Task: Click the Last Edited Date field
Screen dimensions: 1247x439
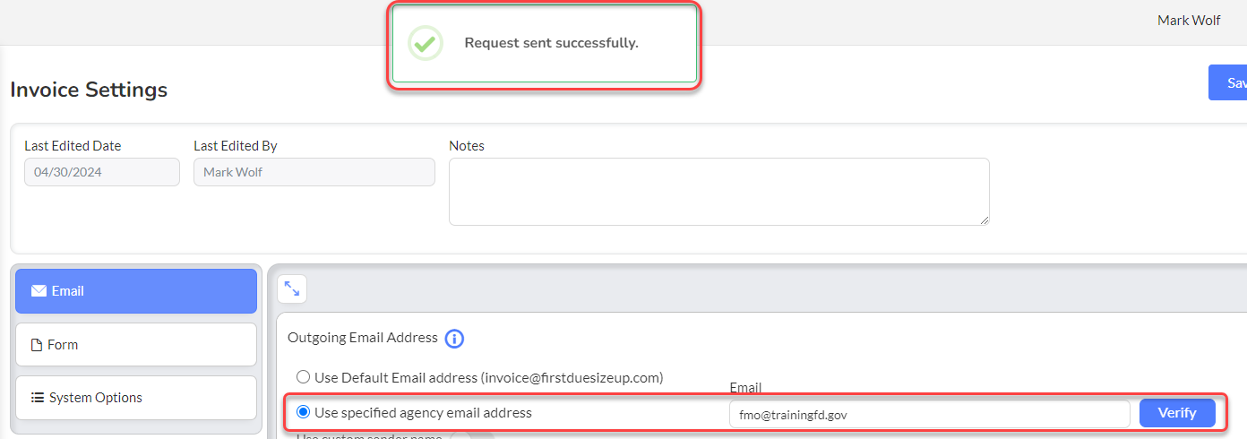Action: pos(102,172)
